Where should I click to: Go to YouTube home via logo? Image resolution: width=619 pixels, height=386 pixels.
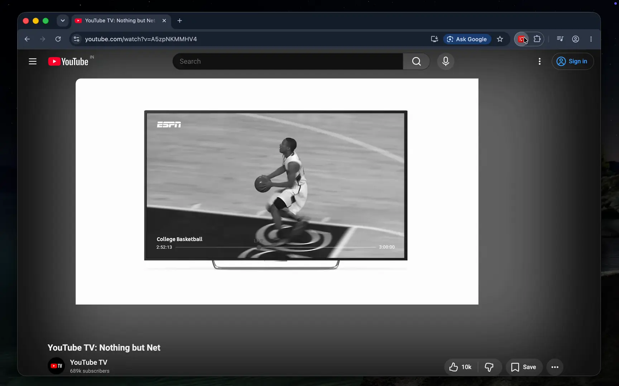coord(68,61)
